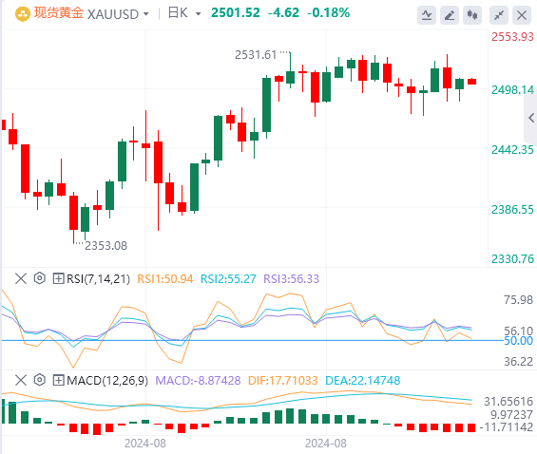Image resolution: width=537 pixels, height=454 pixels.
Task: Click the second 2024-08 date label
Action: click(x=326, y=444)
